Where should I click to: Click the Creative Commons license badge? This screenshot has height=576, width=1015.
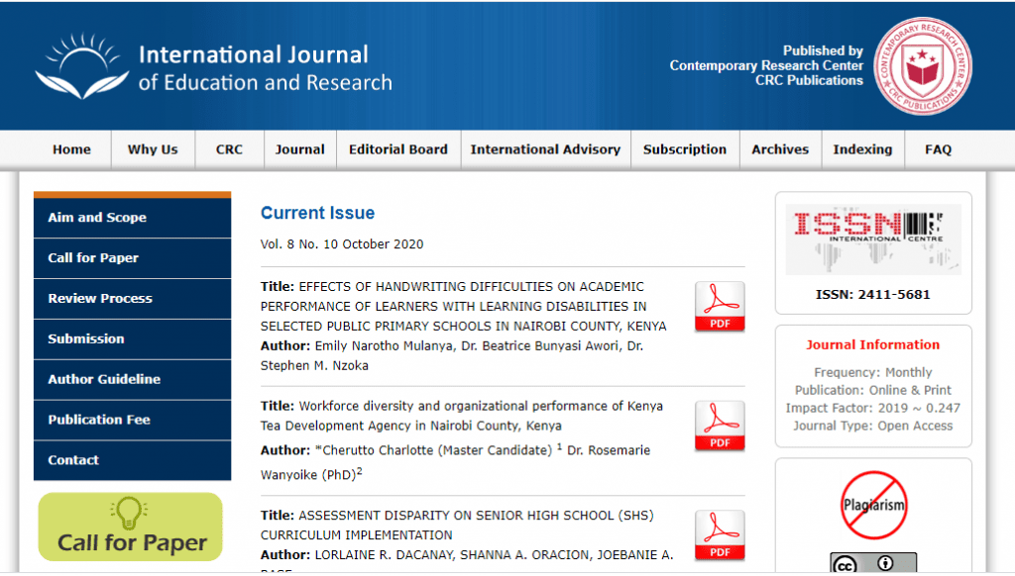point(873,563)
